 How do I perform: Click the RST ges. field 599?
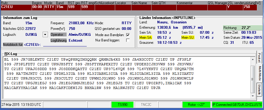(74, 8)
